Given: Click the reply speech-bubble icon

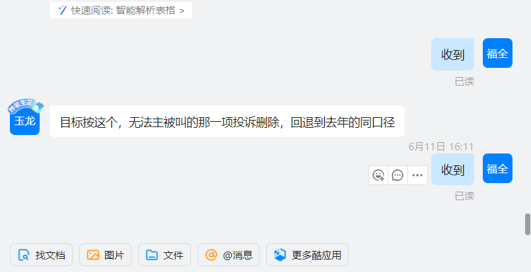Looking at the screenshot, I should click(x=398, y=175).
